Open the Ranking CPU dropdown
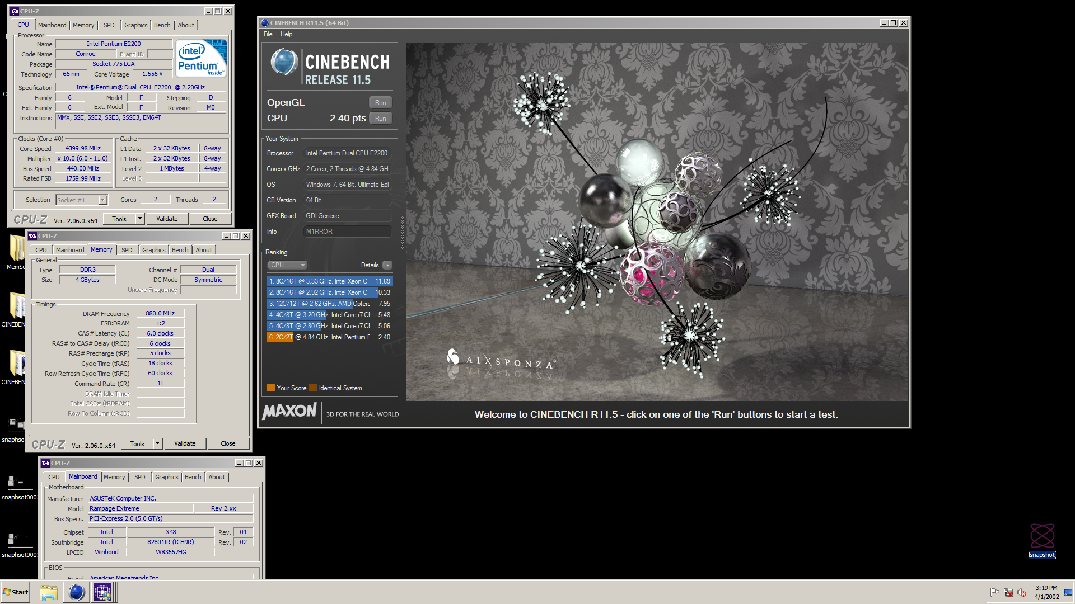Screen dimensions: 1075x604 tap(287, 265)
